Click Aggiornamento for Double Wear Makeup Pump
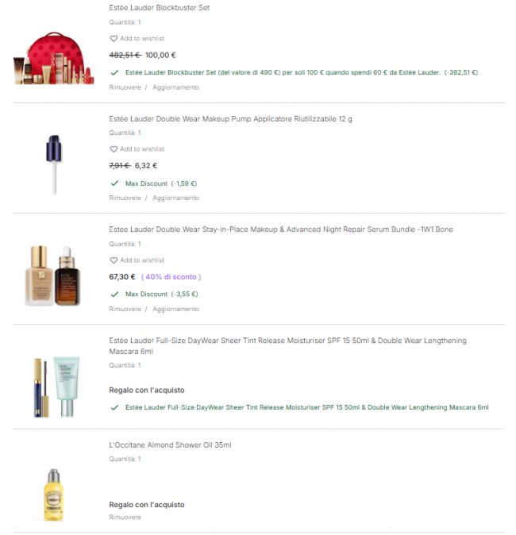516x535 pixels. tap(175, 198)
